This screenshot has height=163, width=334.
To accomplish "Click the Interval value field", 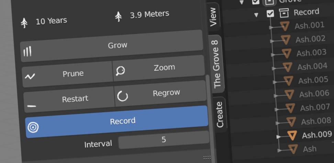I will 164,140.
